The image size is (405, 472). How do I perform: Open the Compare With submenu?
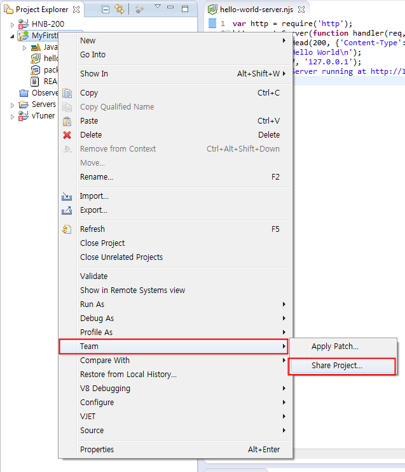coord(175,361)
